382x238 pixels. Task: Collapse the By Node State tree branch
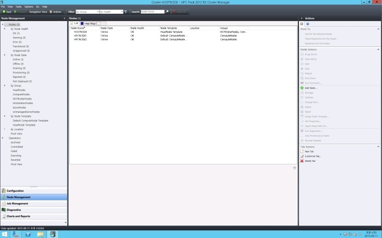tap(5, 55)
